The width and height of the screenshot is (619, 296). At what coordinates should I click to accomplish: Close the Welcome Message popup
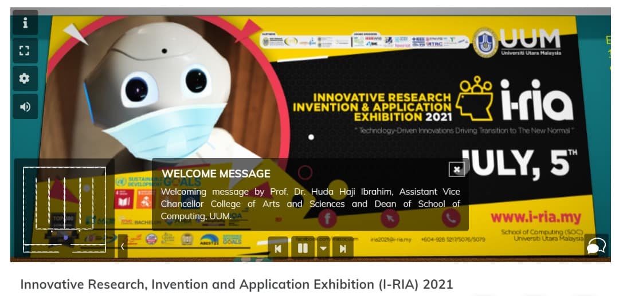click(x=456, y=169)
